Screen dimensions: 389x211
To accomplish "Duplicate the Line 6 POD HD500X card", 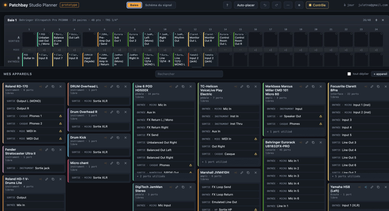I will point(183,87).
